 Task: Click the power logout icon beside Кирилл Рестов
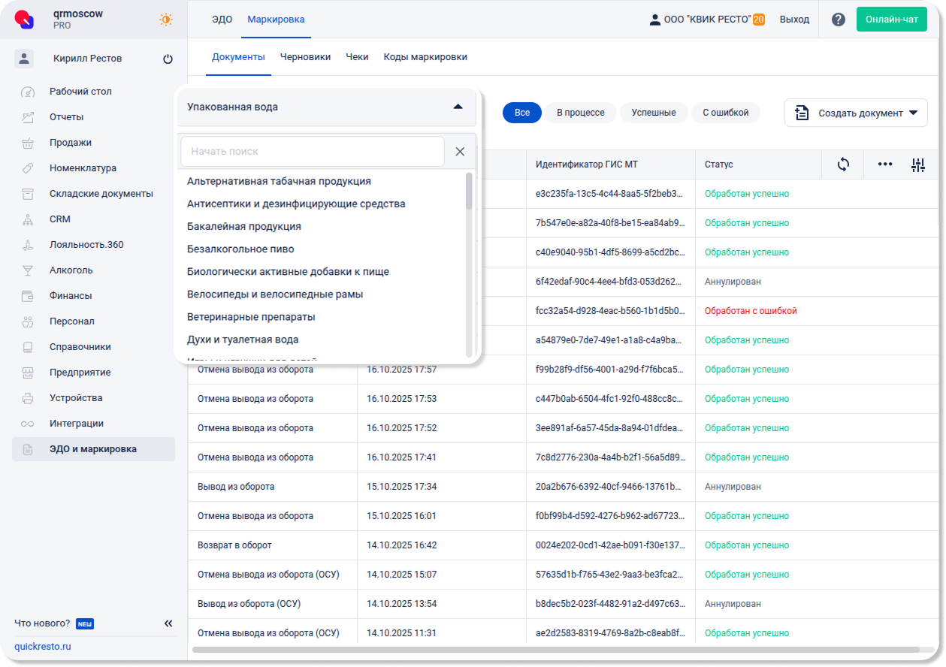point(168,59)
